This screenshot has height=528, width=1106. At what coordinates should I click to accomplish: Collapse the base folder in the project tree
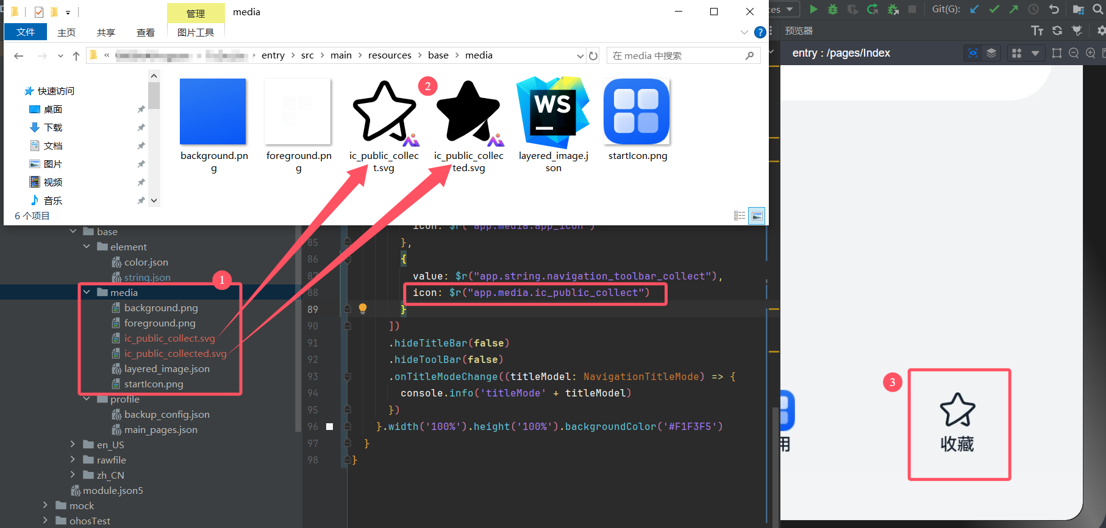coord(73,231)
